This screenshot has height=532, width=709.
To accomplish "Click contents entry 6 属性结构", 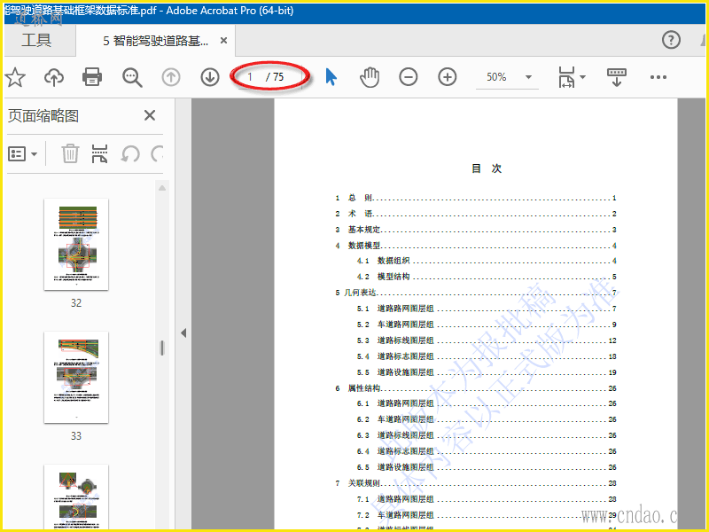I will pyautogui.click(x=476, y=388).
